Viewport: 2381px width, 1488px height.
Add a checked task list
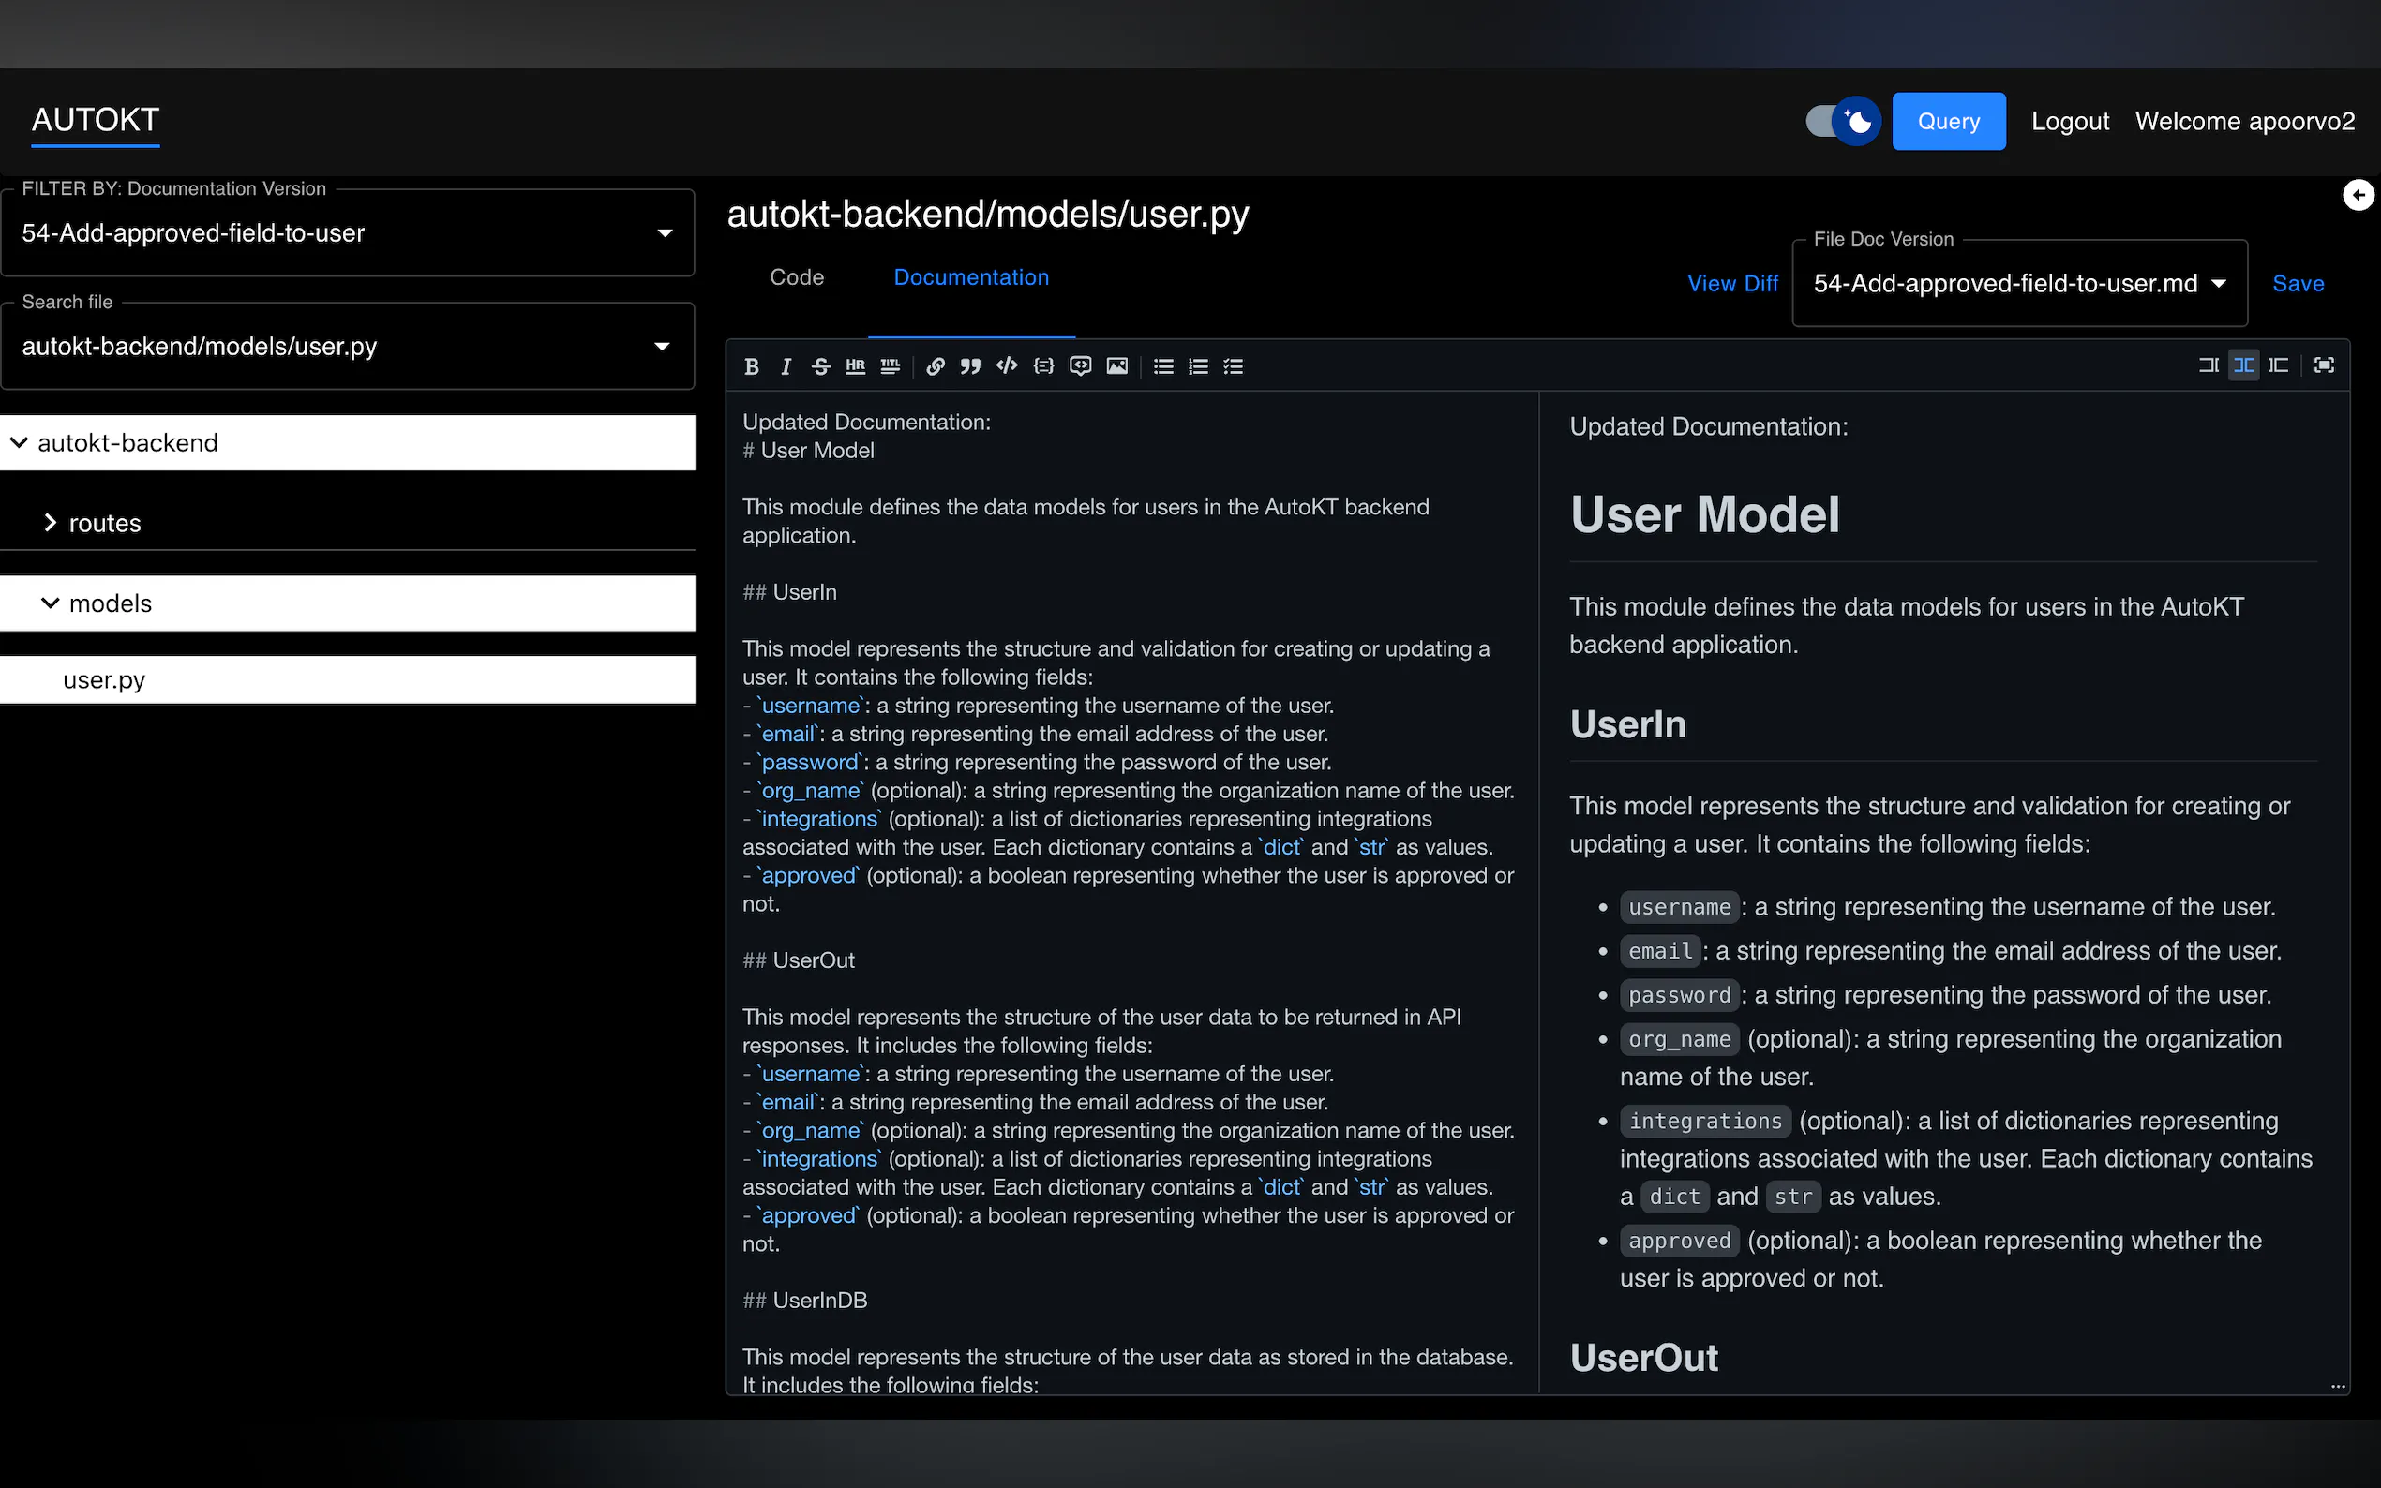pyautogui.click(x=1234, y=366)
